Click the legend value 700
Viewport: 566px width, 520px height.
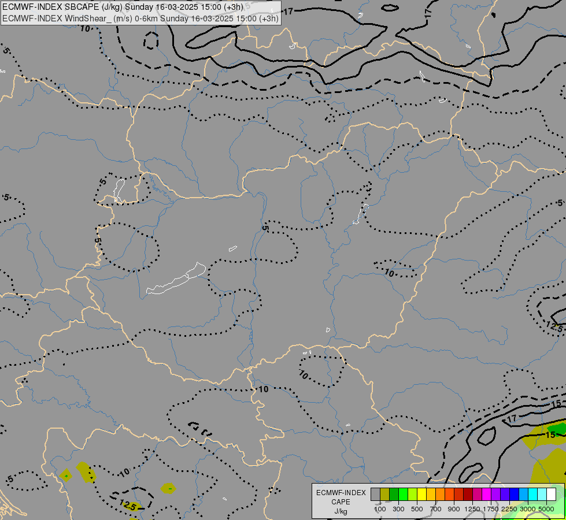click(x=436, y=509)
